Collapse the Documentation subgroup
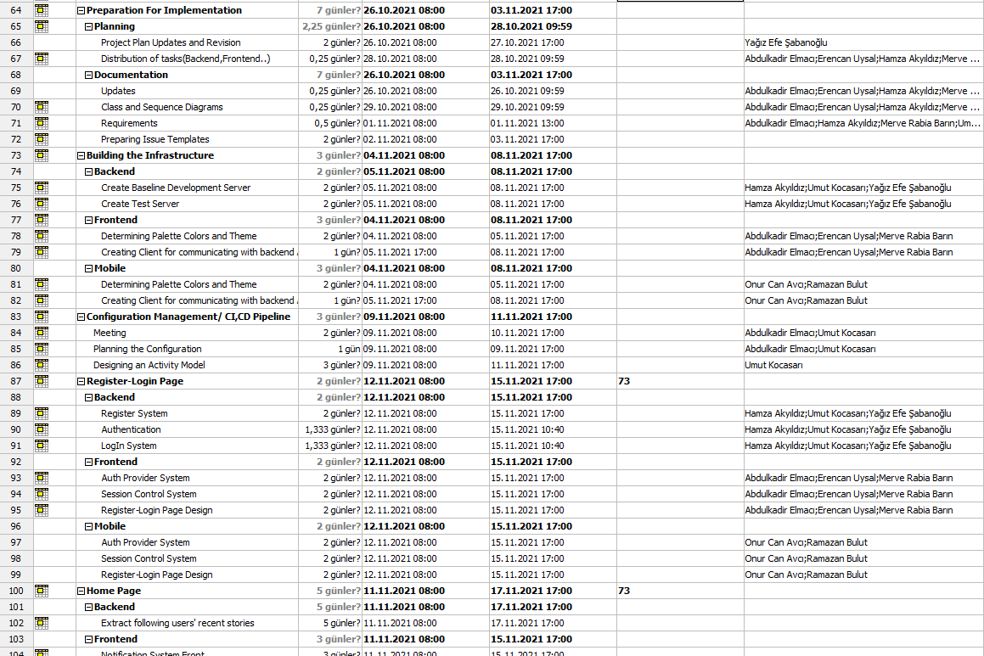Screen dimensions: 984x656 pos(88,76)
